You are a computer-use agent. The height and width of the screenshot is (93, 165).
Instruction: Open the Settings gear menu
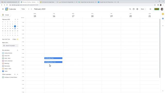pos(137,9)
